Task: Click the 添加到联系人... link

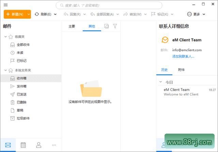Action: 183,56
